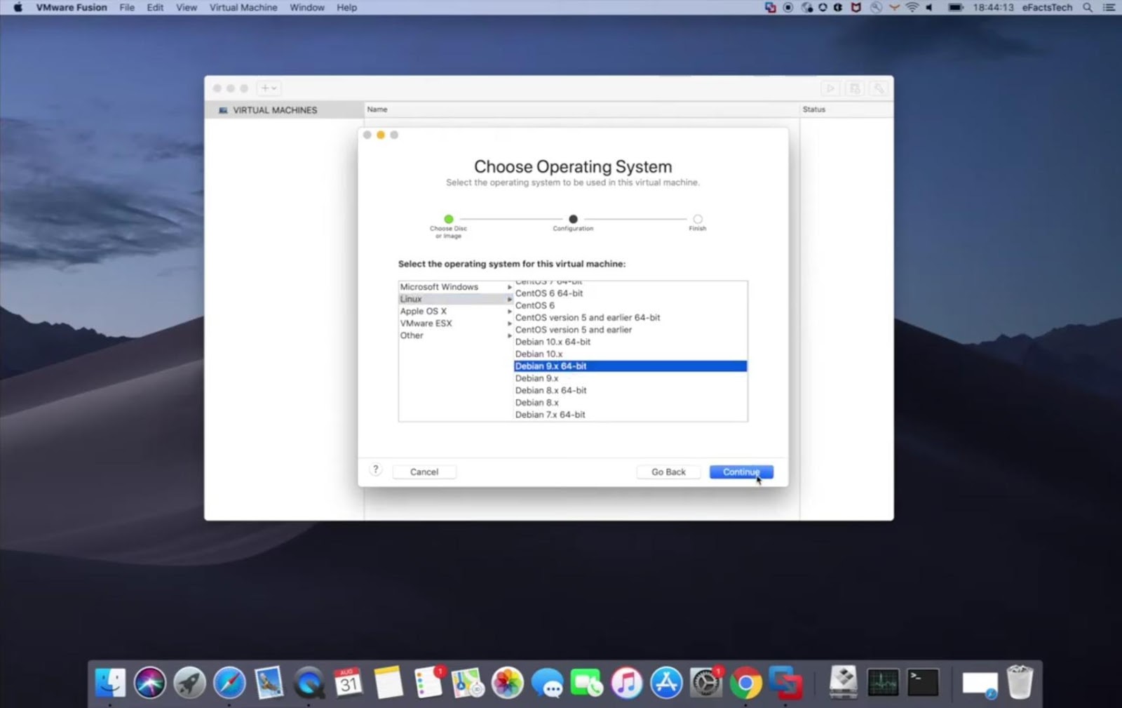Image resolution: width=1122 pixels, height=708 pixels.
Task: Open the Window menu
Action: (x=307, y=8)
